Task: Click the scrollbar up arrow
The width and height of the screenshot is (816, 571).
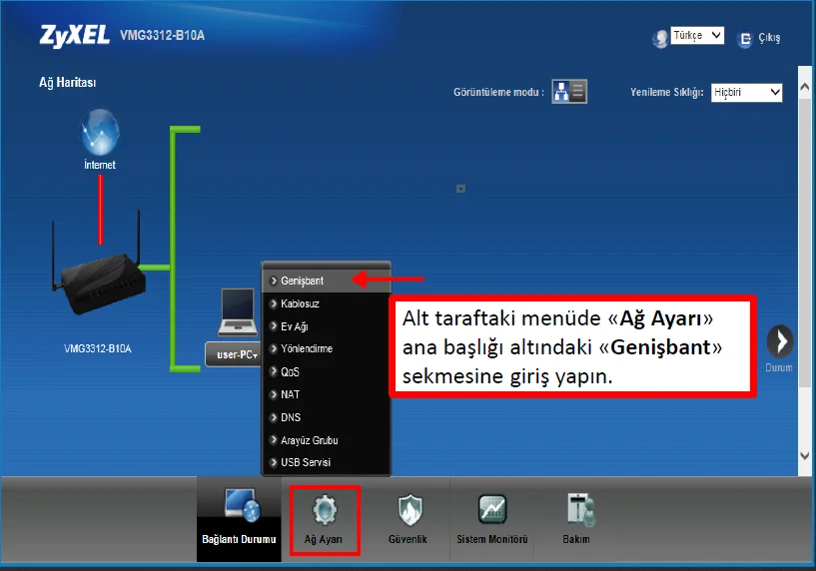Action: point(805,87)
